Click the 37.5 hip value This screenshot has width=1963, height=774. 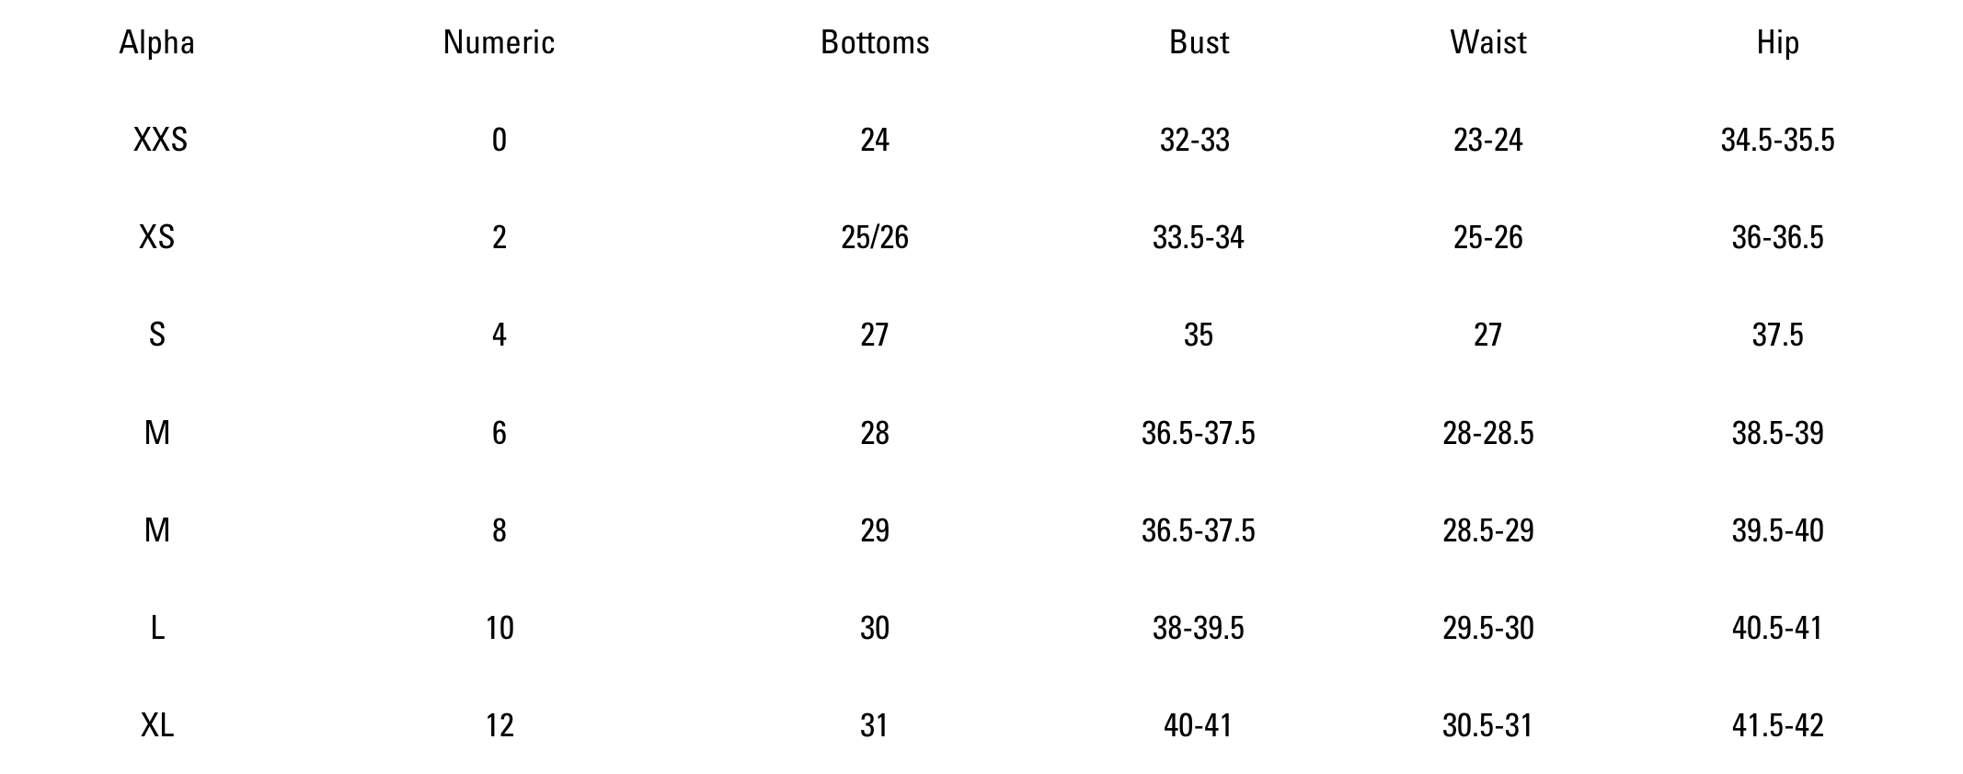point(1777,335)
